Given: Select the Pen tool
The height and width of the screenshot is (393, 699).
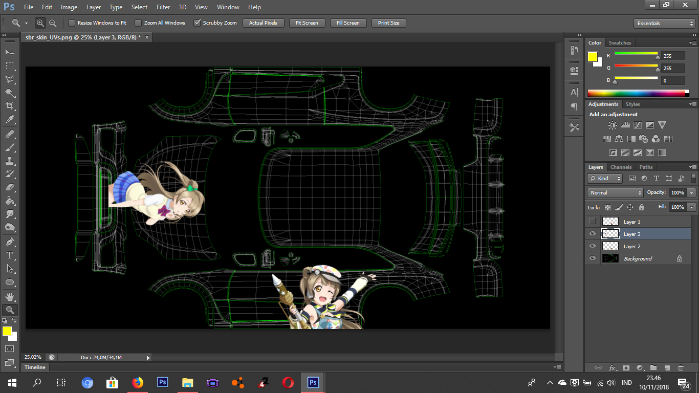Looking at the screenshot, I should (x=10, y=242).
